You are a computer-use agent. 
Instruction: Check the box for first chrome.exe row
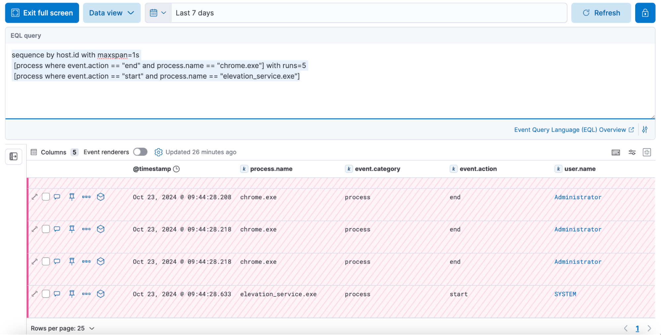coord(46,197)
